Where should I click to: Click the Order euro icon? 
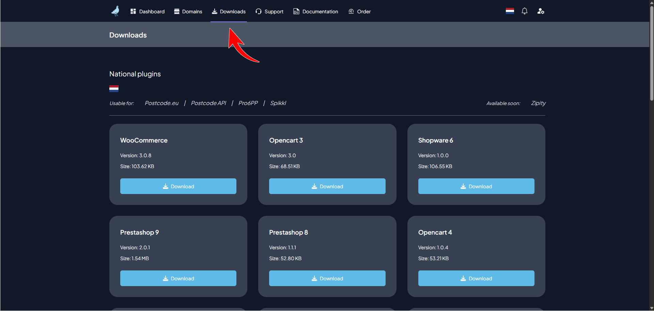[x=351, y=12]
